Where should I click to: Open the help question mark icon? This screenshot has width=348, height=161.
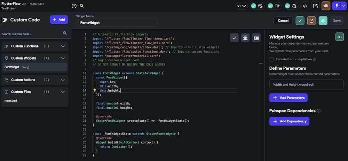74,6
